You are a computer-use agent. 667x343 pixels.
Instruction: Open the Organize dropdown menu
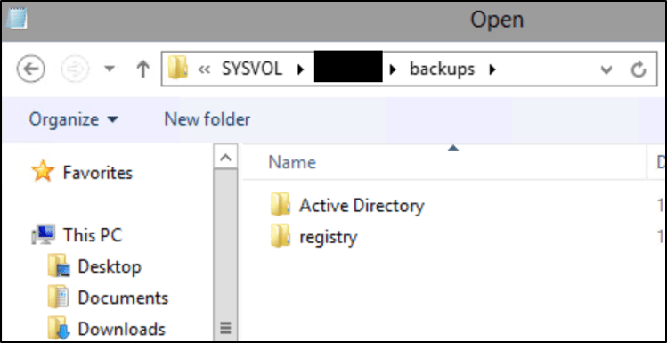[73, 119]
